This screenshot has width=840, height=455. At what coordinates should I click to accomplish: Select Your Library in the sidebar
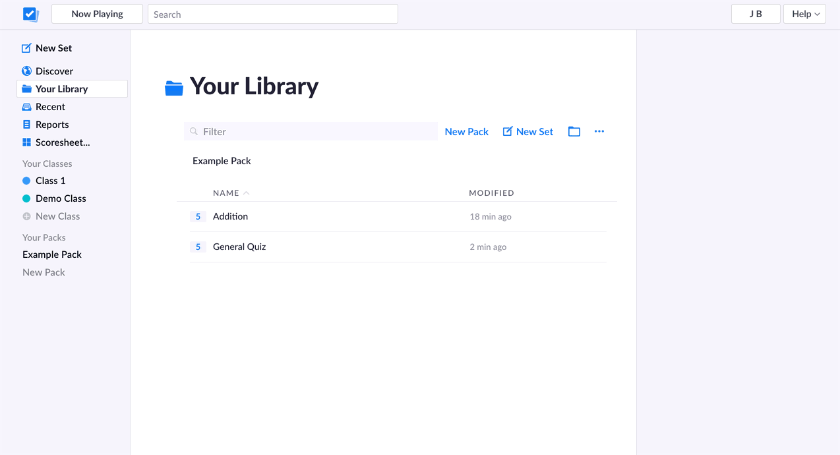(x=62, y=88)
